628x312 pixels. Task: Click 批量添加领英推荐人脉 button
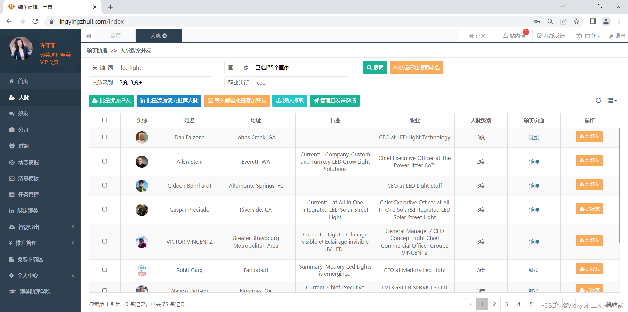[169, 101]
